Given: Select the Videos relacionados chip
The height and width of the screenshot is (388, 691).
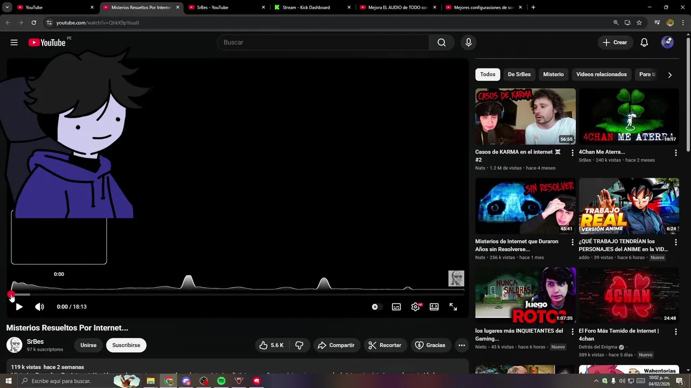Looking at the screenshot, I should click(x=601, y=74).
